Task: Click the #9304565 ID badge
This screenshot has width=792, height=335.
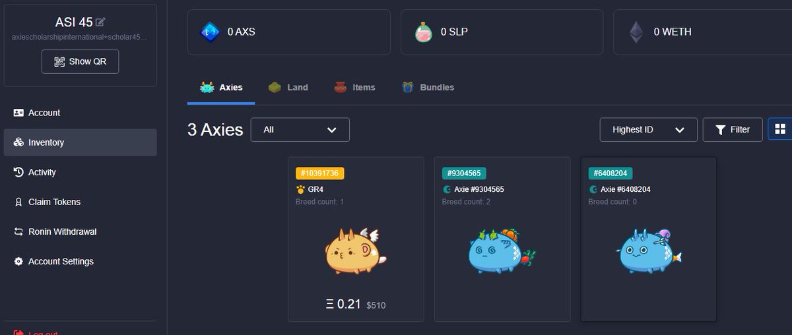Action: coord(465,173)
